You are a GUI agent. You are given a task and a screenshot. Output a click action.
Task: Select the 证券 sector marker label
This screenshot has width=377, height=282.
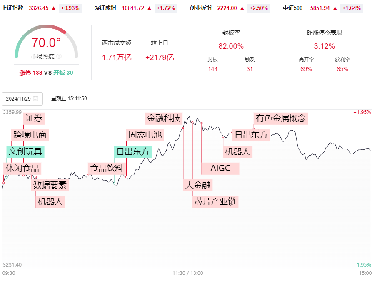pos(34,118)
